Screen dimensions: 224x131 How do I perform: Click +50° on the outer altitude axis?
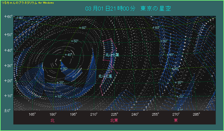tap(8, 35)
